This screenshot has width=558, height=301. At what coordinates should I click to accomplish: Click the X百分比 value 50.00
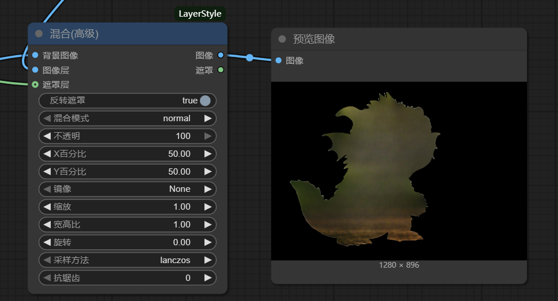tap(179, 154)
